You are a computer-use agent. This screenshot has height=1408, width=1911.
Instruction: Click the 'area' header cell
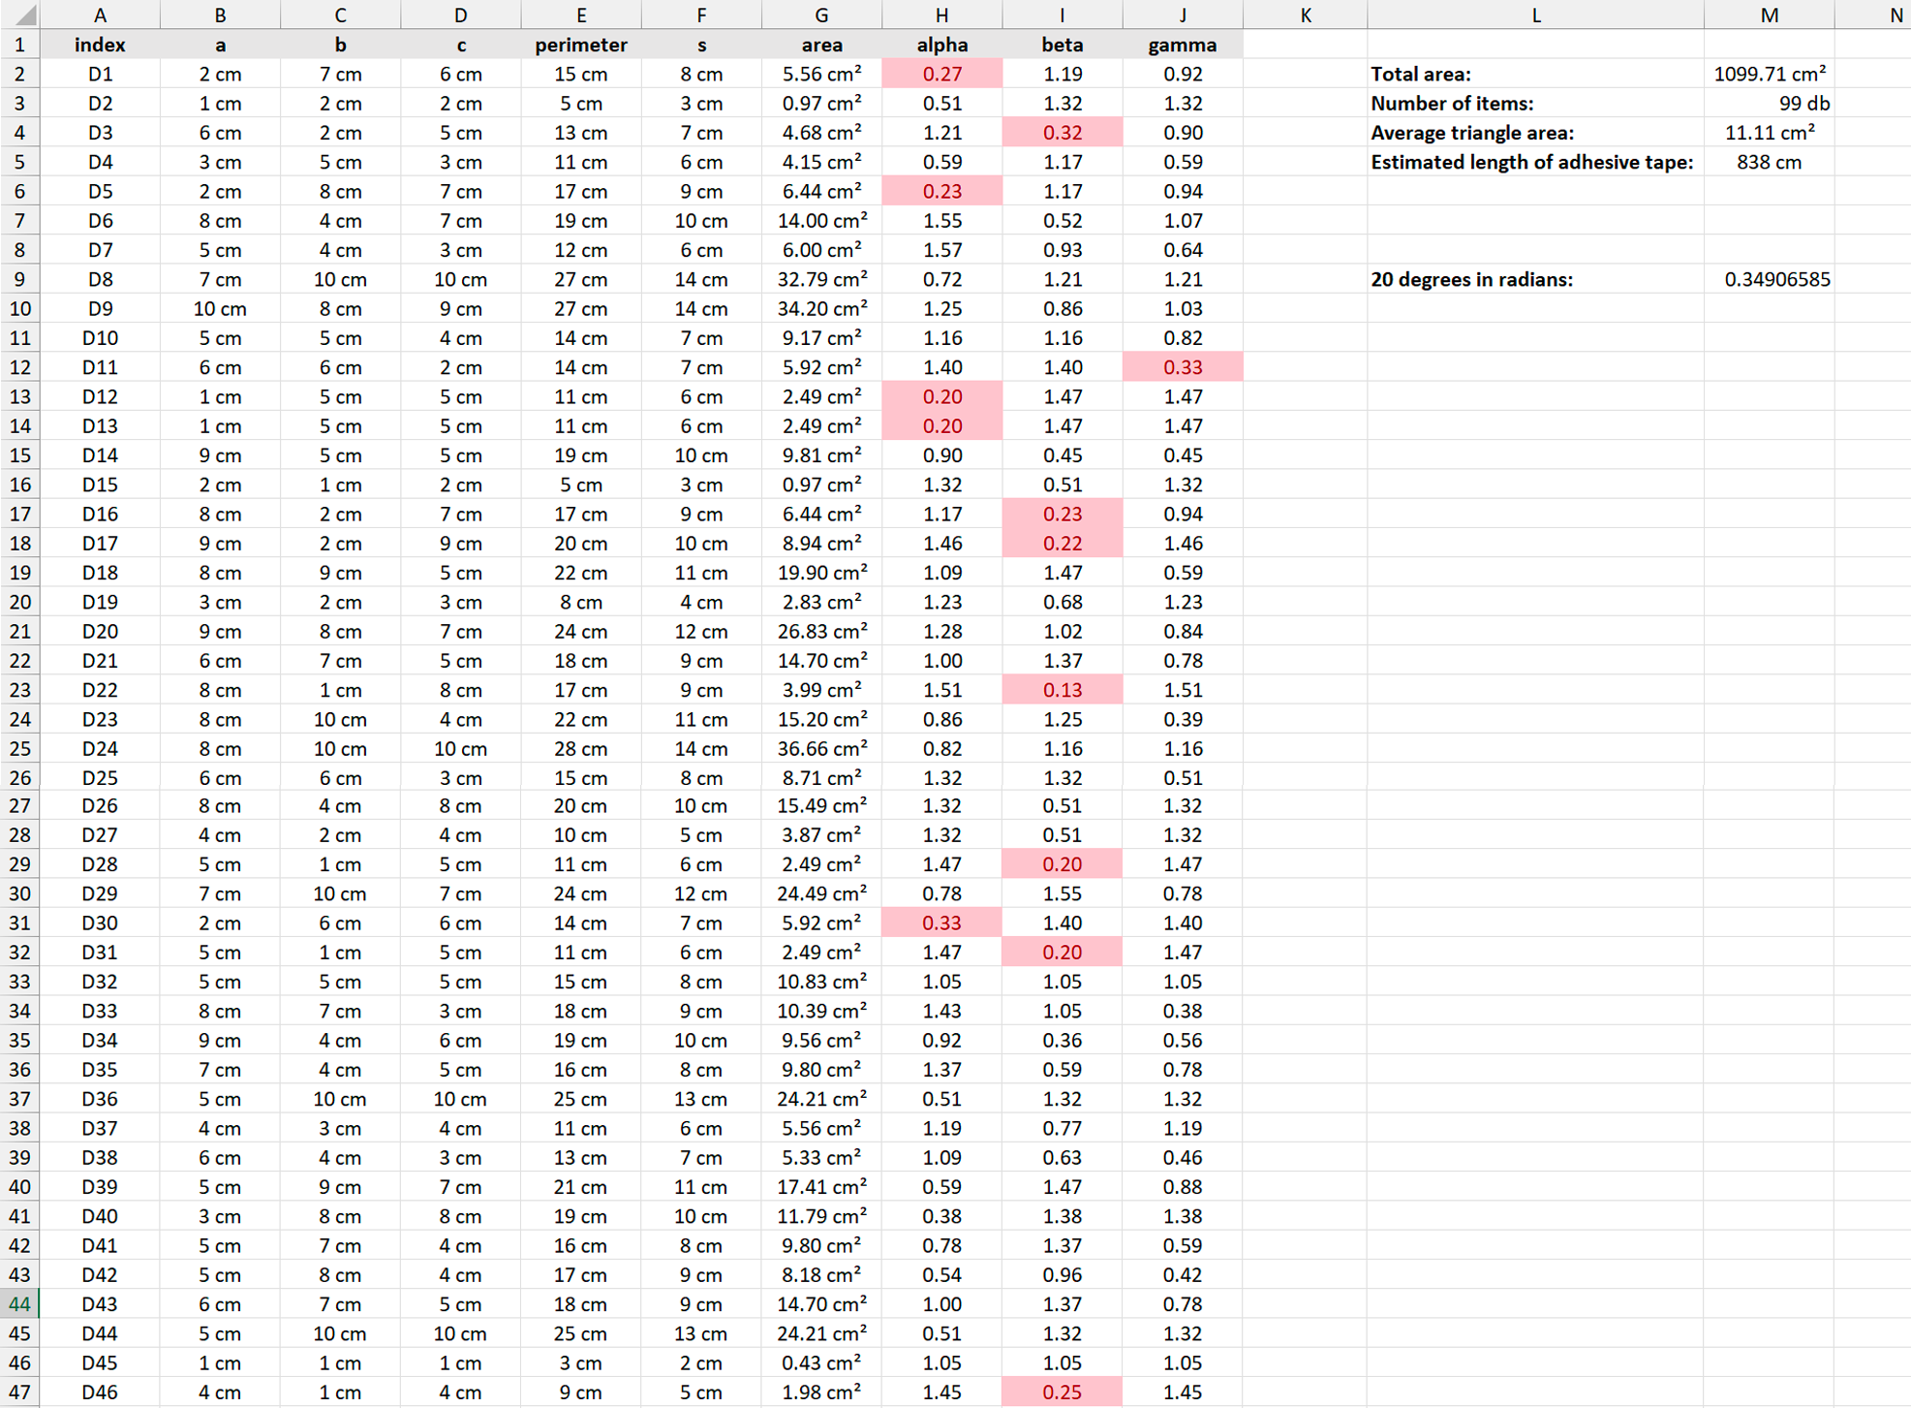[821, 45]
